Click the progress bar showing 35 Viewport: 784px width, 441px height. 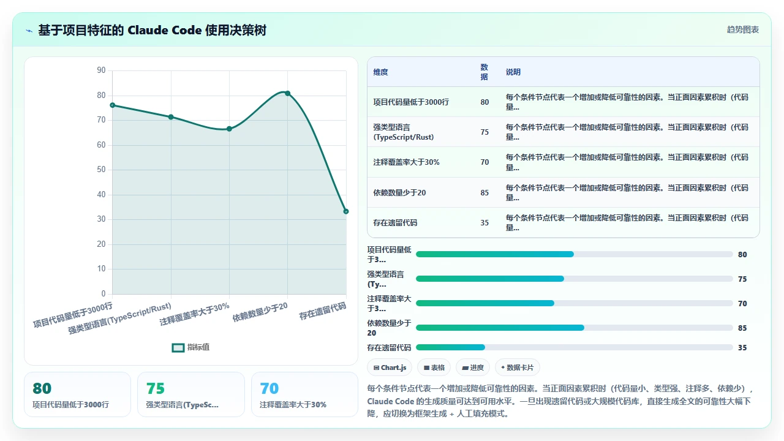pos(574,347)
